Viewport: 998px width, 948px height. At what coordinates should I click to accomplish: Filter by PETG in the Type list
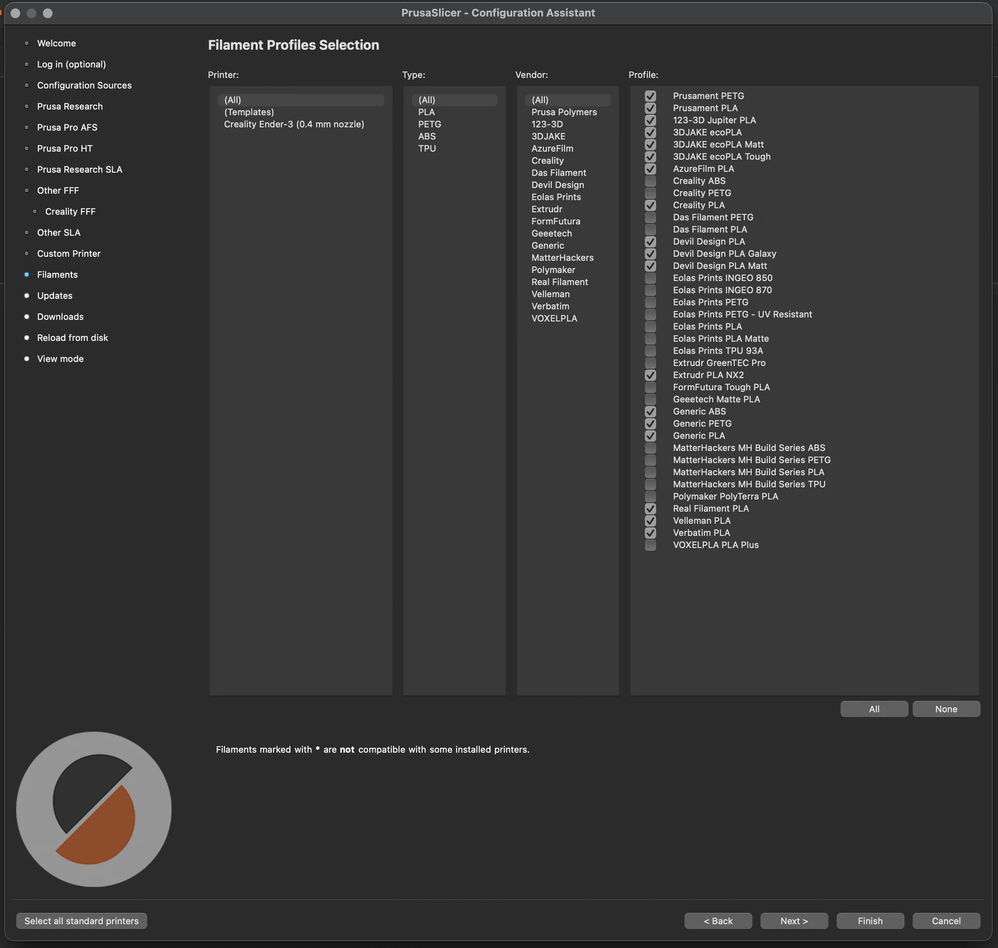430,124
